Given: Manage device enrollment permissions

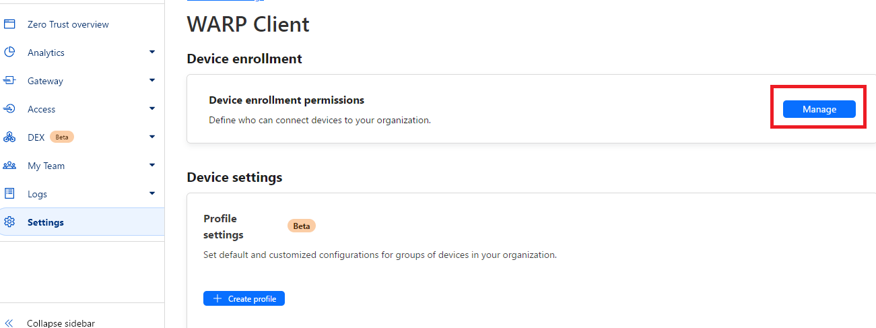Looking at the screenshot, I should (x=819, y=109).
